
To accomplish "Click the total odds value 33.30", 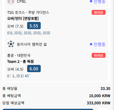I will 105,89.
